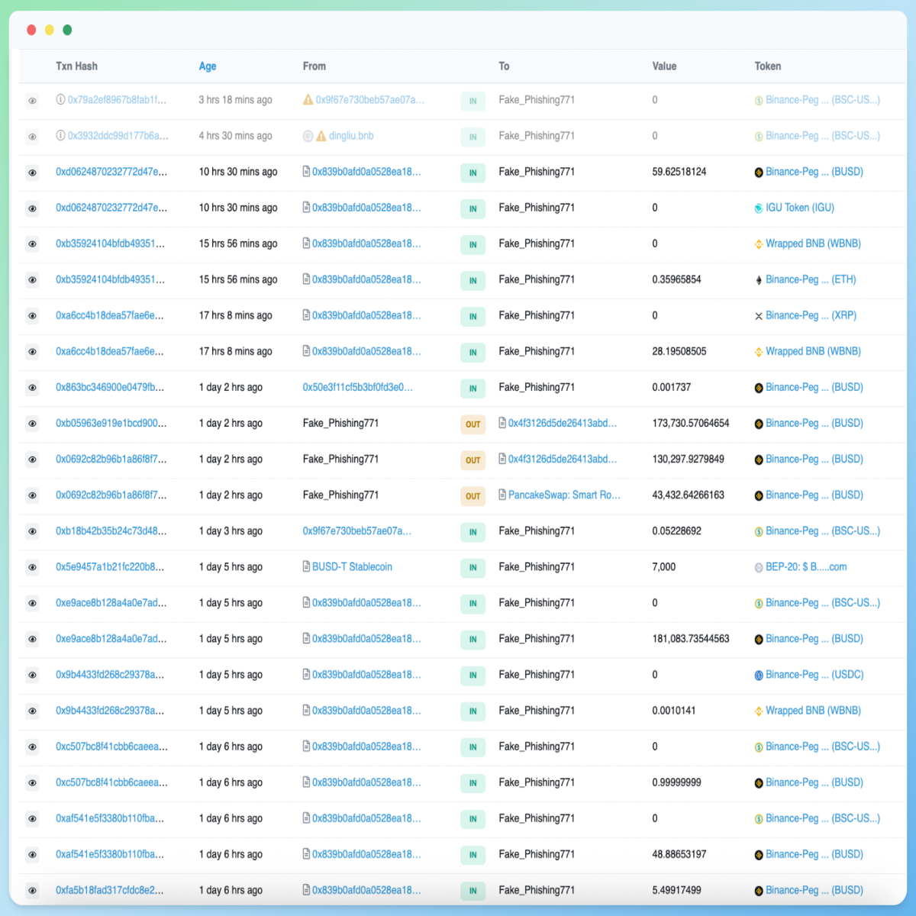The height and width of the screenshot is (916, 916).
Task: Select value 0.99999999
Action: (676, 782)
